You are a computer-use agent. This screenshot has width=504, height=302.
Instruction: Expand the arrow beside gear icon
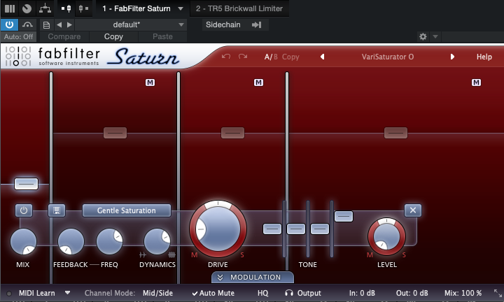435,36
